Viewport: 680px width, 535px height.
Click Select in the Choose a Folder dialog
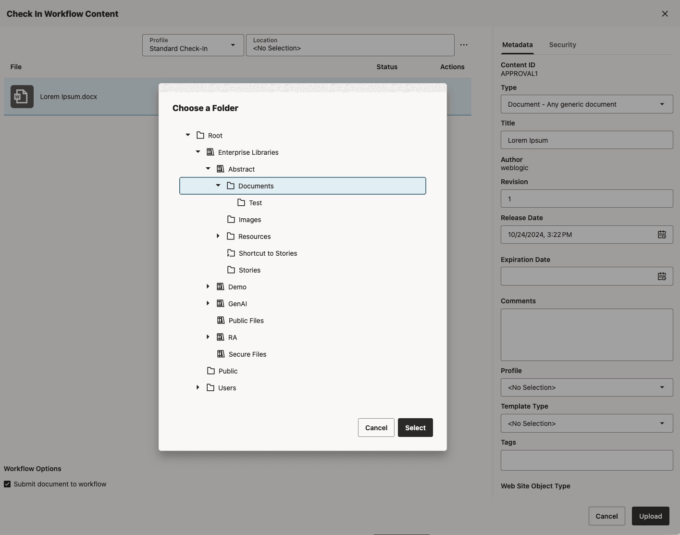pyautogui.click(x=415, y=428)
